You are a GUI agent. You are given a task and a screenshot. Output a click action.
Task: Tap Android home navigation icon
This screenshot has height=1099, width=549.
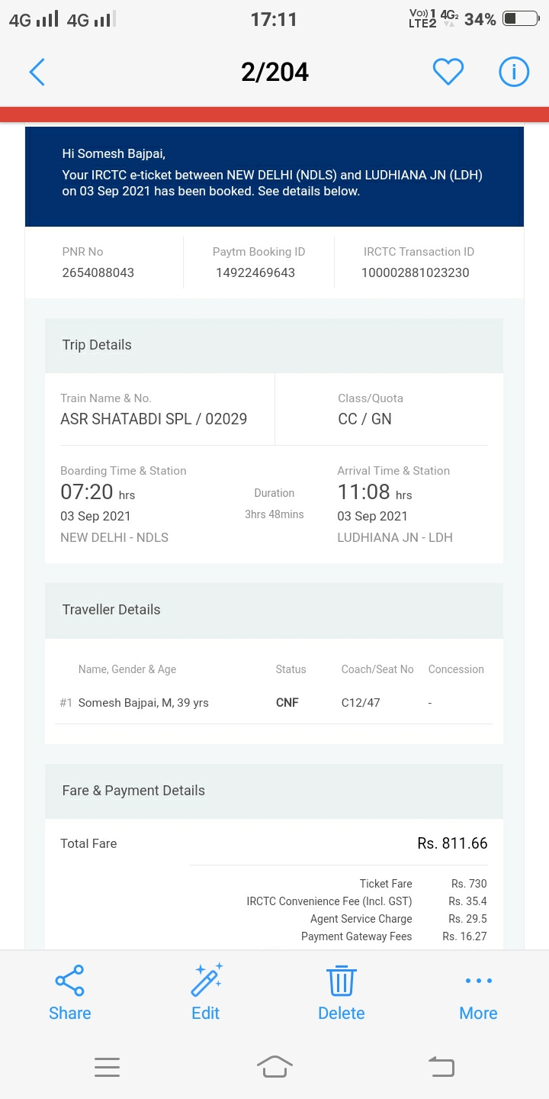click(x=274, y=1066)
